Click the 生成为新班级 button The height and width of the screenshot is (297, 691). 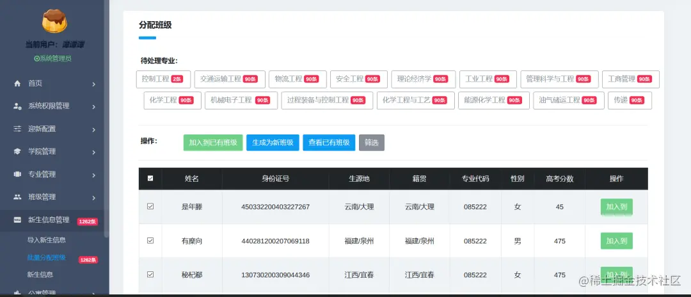click(273, 143)
